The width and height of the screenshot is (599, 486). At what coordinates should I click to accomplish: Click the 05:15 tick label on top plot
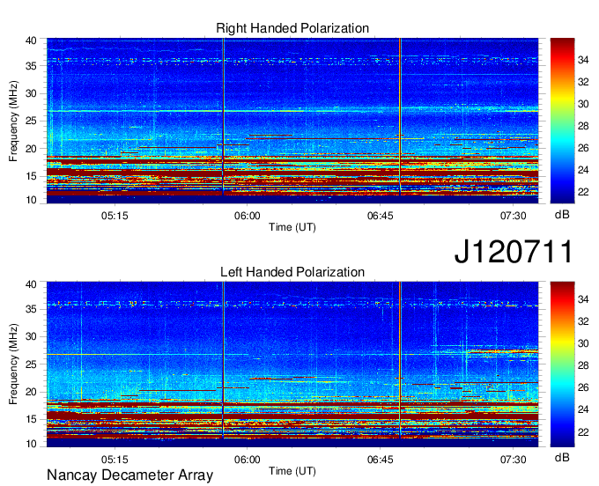(115, 216)
